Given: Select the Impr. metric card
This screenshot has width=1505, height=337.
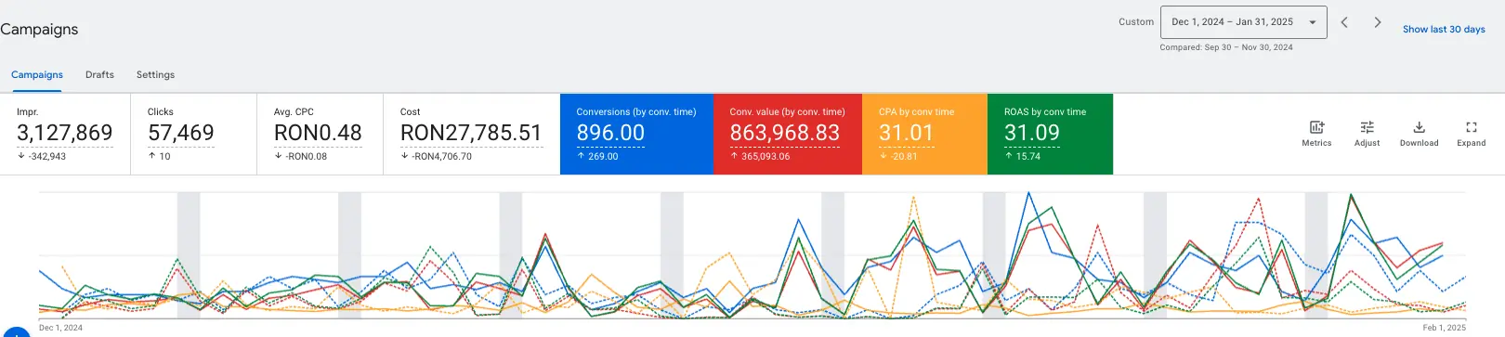Looking at the screenshot, I should [x=65, y=134].
